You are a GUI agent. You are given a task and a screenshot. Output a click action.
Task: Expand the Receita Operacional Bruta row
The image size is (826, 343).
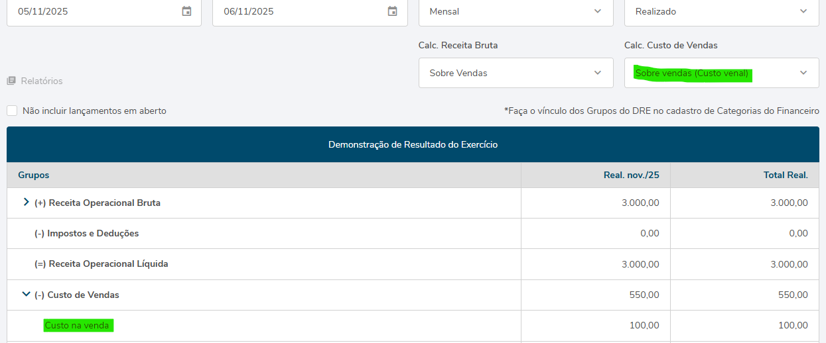[27, 203]
